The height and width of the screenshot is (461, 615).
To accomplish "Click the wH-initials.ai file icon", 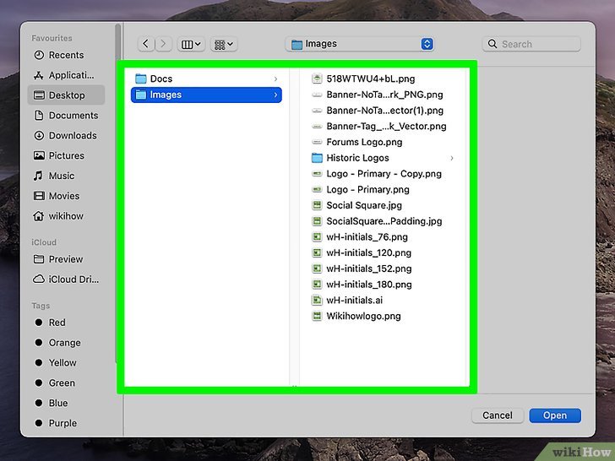I will pyautogui.click(x=317, y=301).
